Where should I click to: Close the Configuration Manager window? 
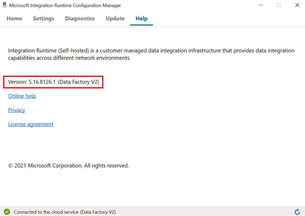click(x=297, y=5)
